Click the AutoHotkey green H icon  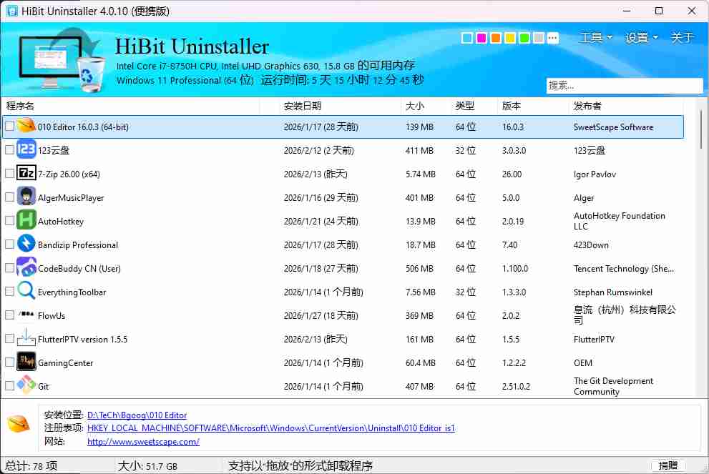[26, 221]
